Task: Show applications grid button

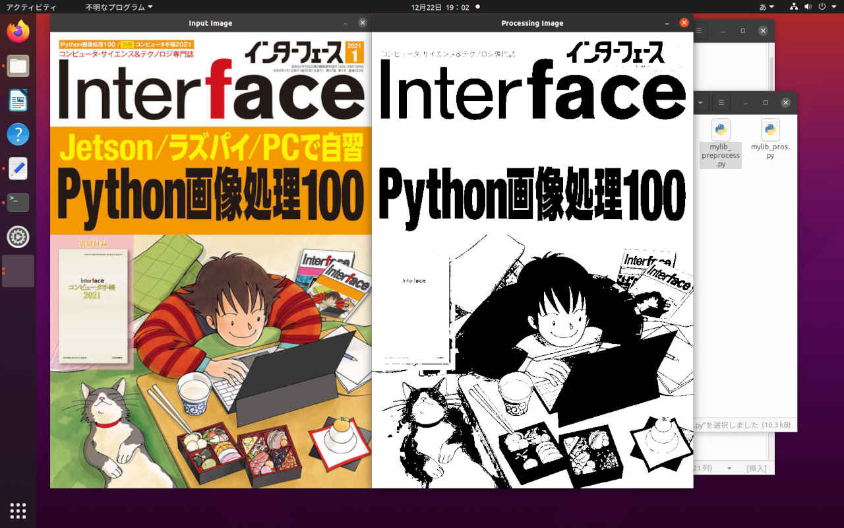Action: pyautogui.click(x=18, y=510)
